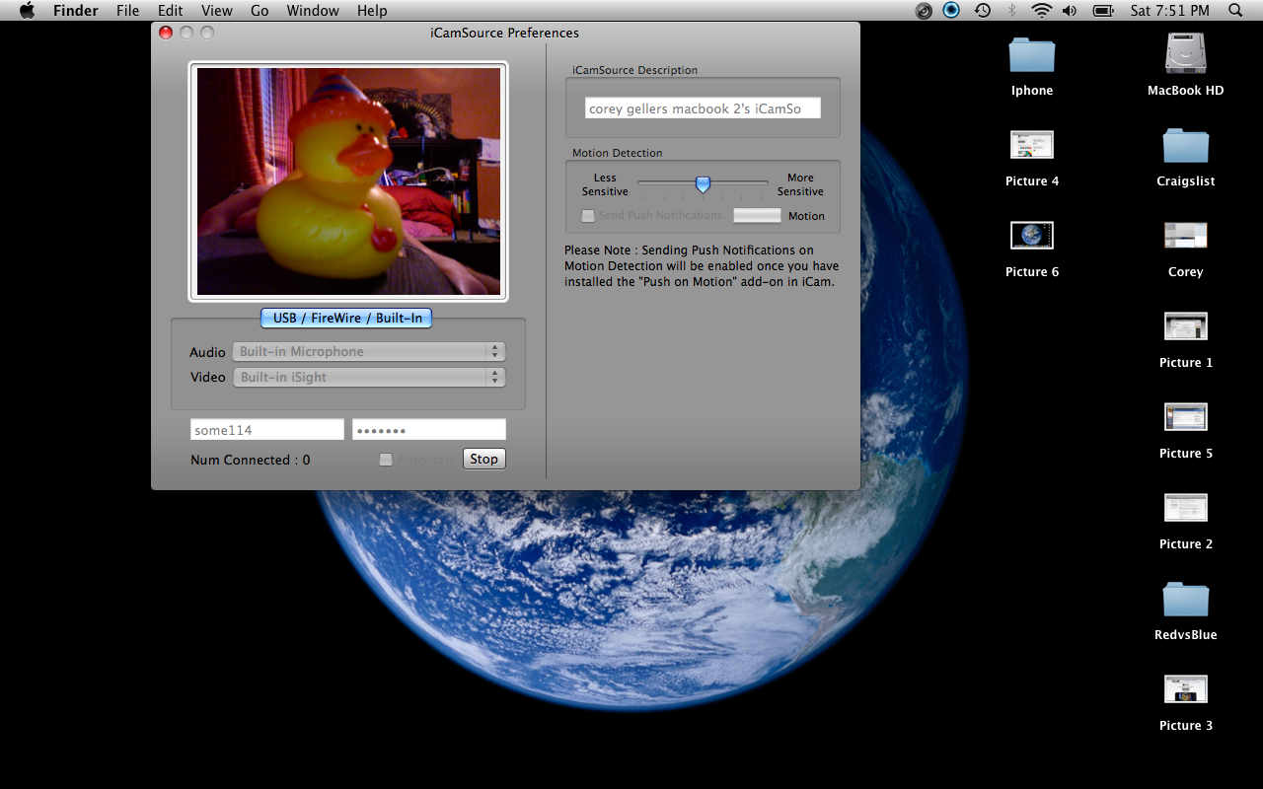Image resolution: width=1263 pixels, height=789 pixels.
Task: Select the Corey desktop file
Action: (x=1185, y=236)
